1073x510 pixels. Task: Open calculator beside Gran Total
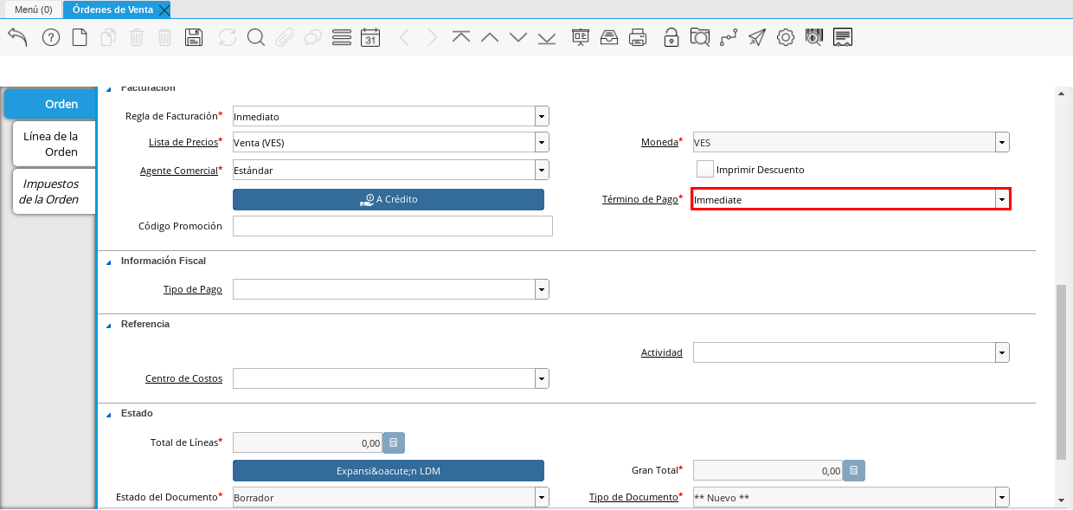(854, 470)
